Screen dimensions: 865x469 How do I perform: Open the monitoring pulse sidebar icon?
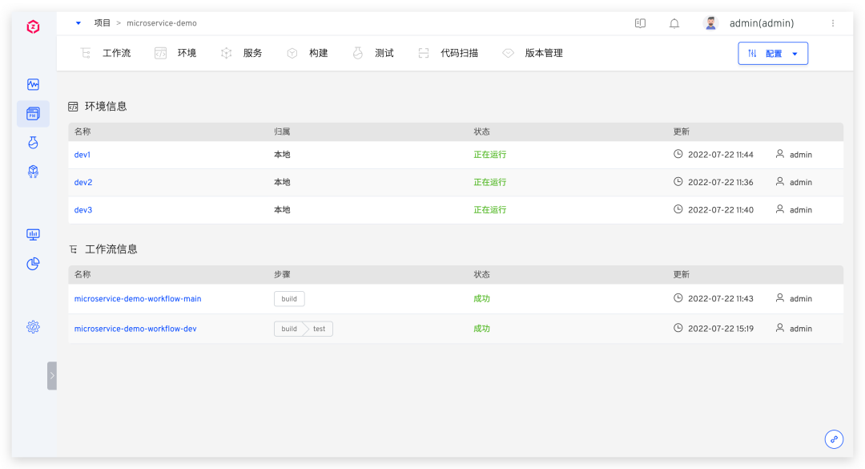[x=33, y=84]
